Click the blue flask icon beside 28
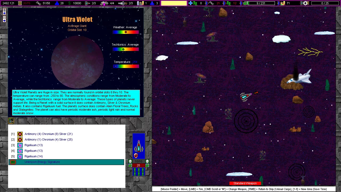This screenshot has width=341, height=192. click(57, 3)
